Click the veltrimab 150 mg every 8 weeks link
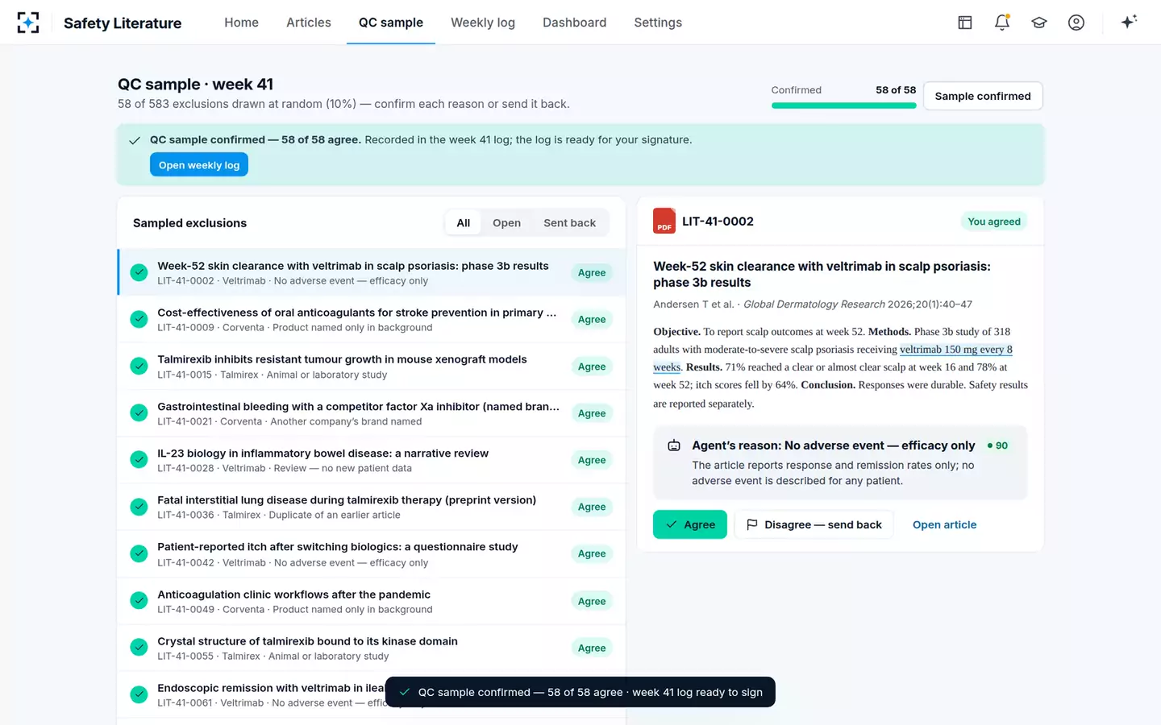This screenshot has height=725, width=1161. [x=956, y=350]
